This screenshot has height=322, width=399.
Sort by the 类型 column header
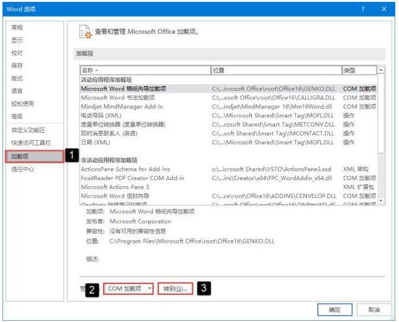pyautogui.click(x=358, y=71)
